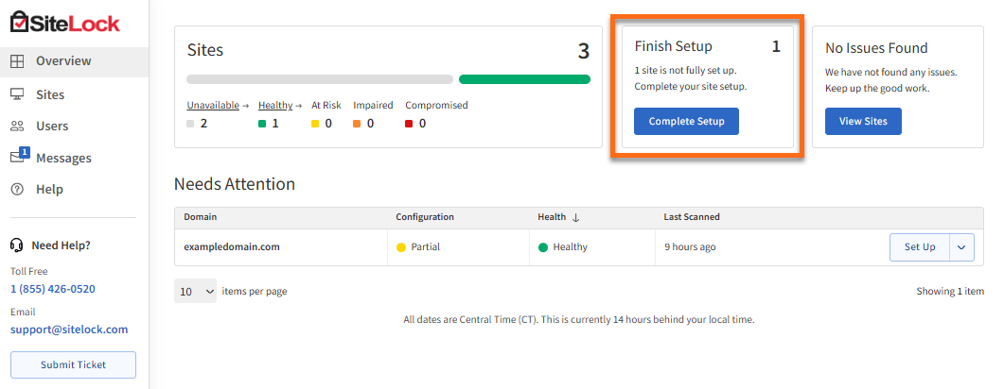Click the '9 hours ago' cell

(x=690, y=247)
